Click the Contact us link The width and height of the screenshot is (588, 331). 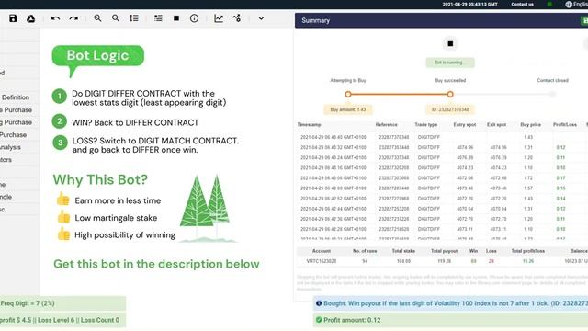pyautogui.click(x=522, y=4)
